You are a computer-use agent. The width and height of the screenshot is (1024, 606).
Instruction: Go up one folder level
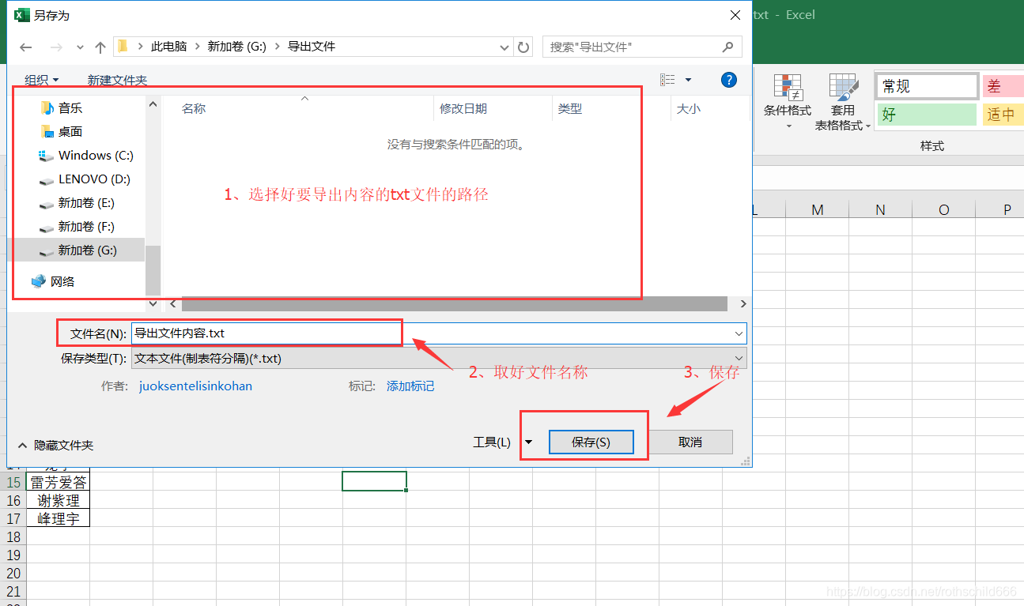tap(100, 47)
